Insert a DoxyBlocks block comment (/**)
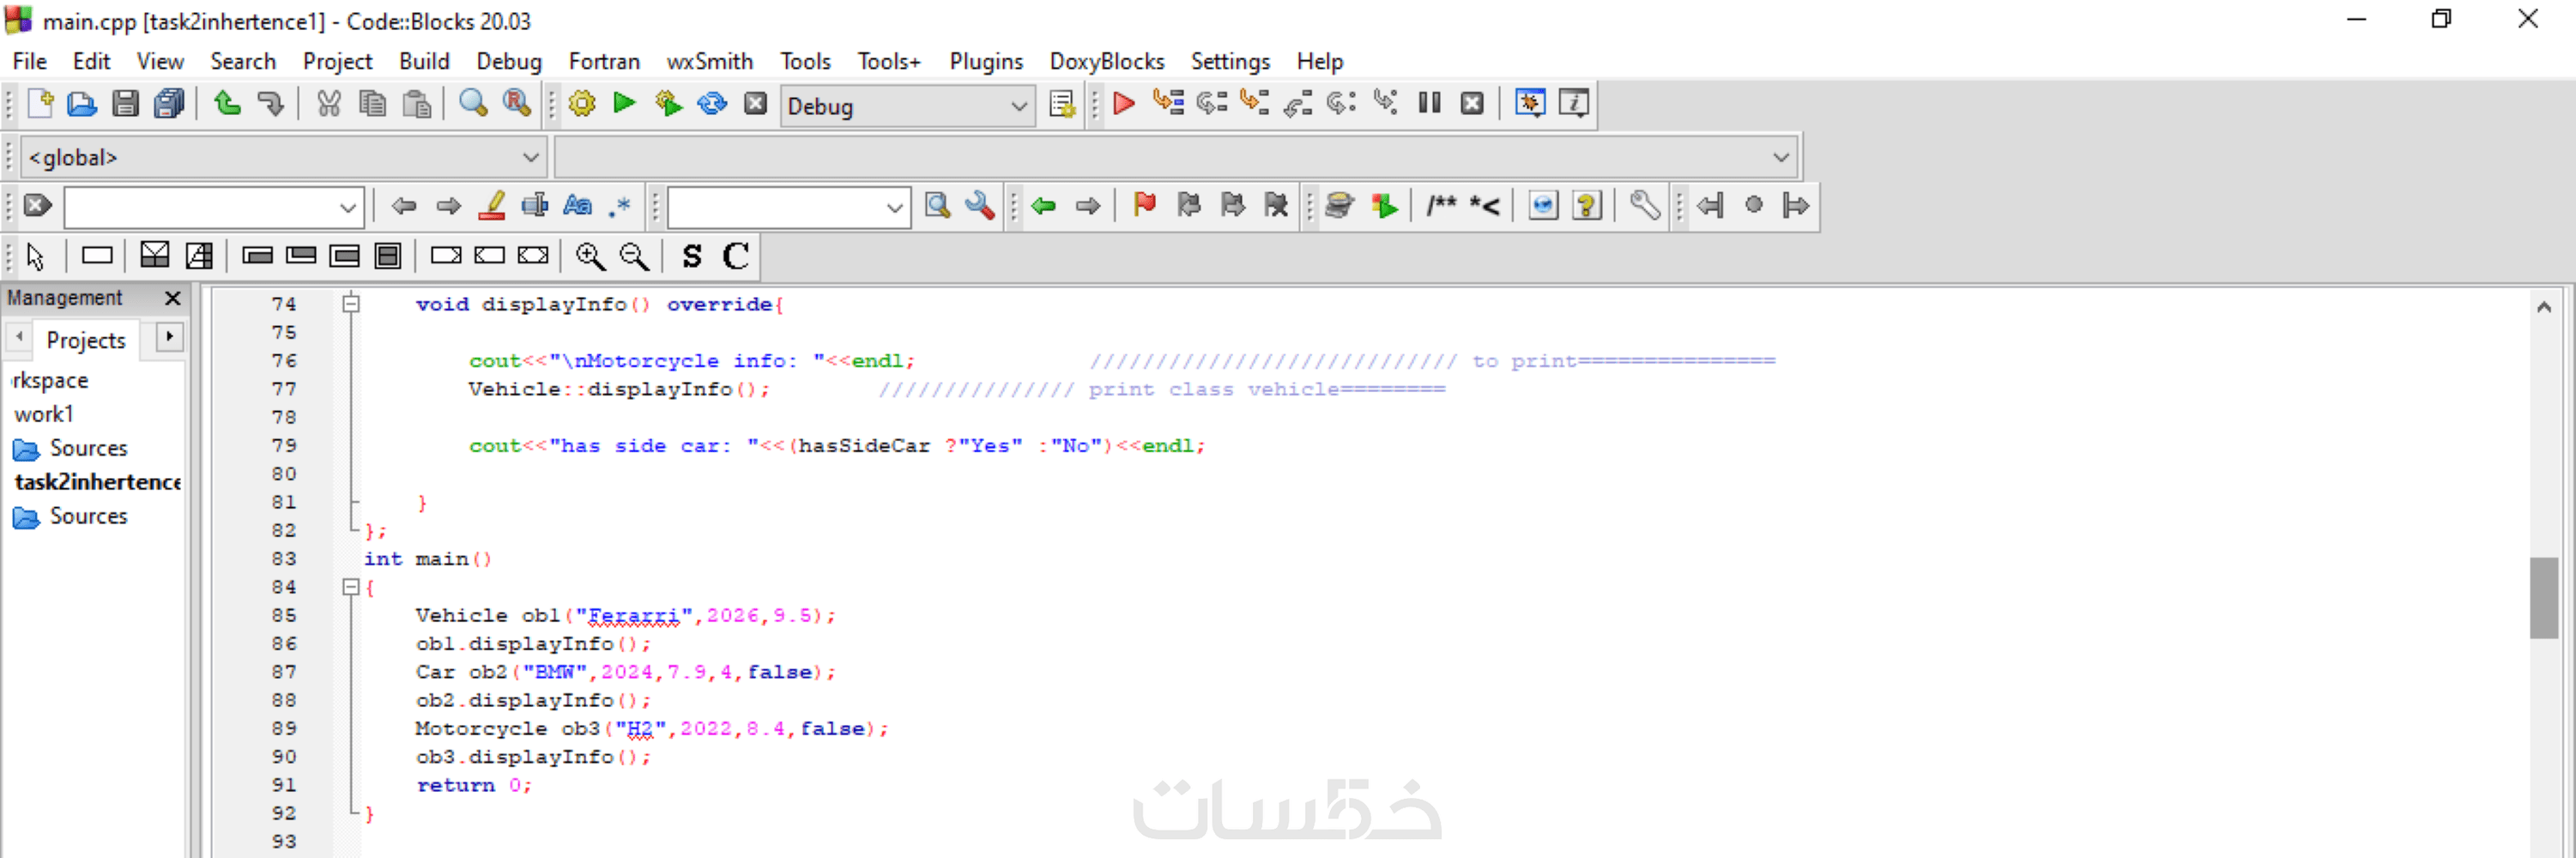Image resolution: width=2576 pixels, height=858 pixels. tap(1441, 206)
